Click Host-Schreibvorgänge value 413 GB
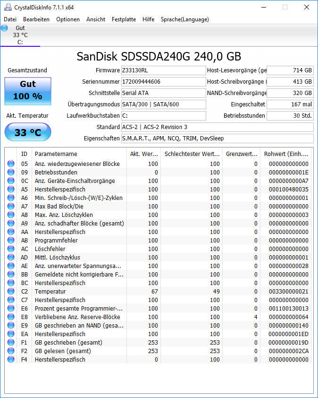Viewport: 318px width, 398px height. [290, 82]
